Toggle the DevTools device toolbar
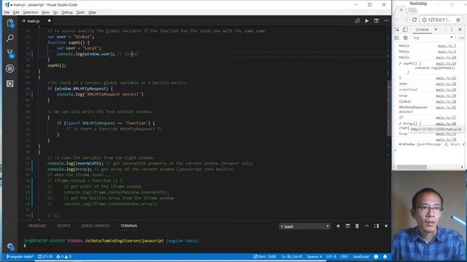467x262 pixels. (405, 29)
